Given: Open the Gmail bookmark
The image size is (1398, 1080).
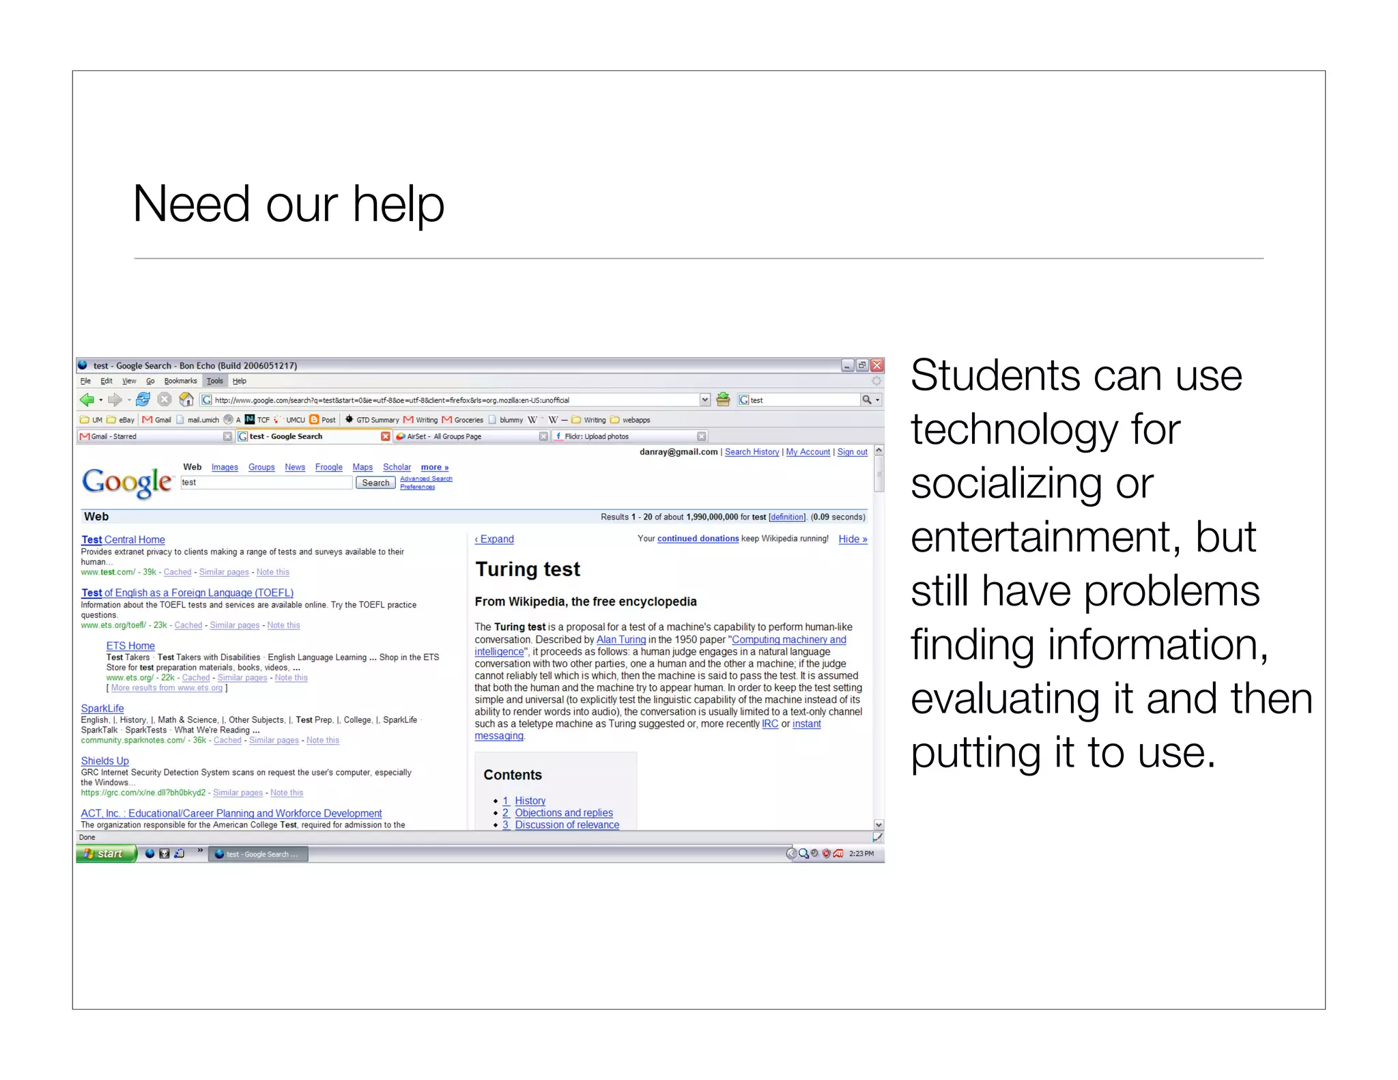Looking at the screenshot, I should coord(157,420).
